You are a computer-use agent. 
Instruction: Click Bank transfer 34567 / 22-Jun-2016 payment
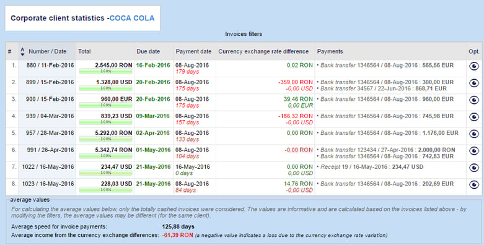[382, 88]
